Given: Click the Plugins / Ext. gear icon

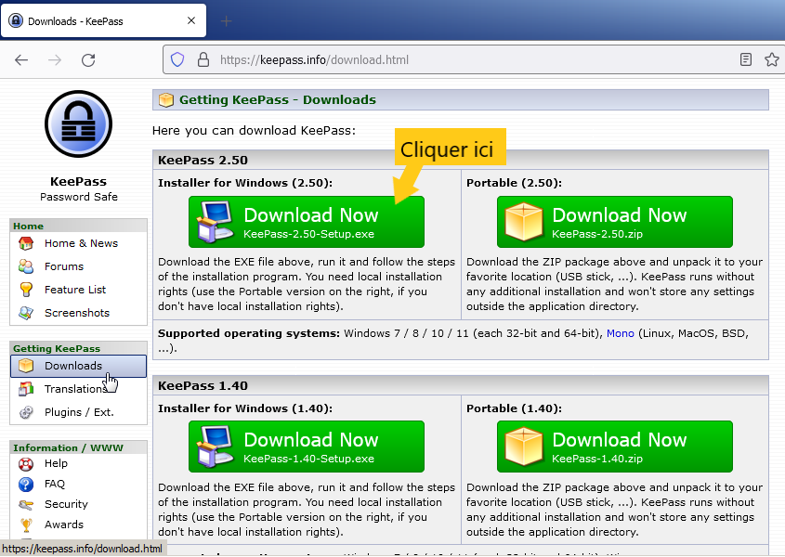Looking at the screenshot, I should (x=26, y=412).
